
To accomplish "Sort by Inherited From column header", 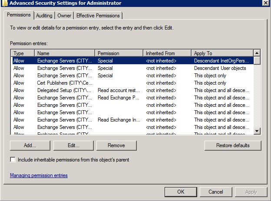I will tap(167, 53).
